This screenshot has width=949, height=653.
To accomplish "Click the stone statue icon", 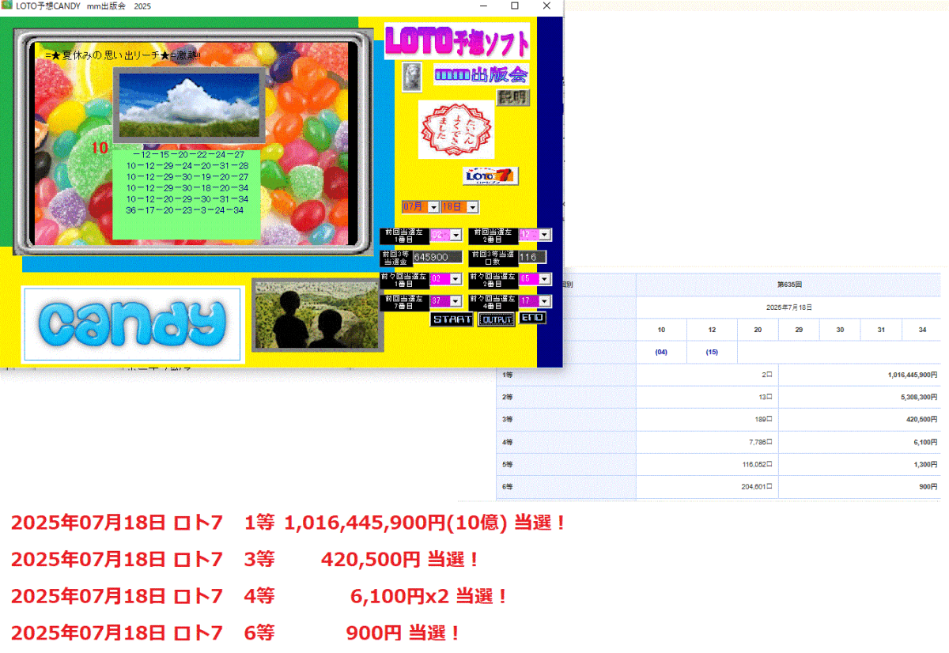I will coord(411,79).
